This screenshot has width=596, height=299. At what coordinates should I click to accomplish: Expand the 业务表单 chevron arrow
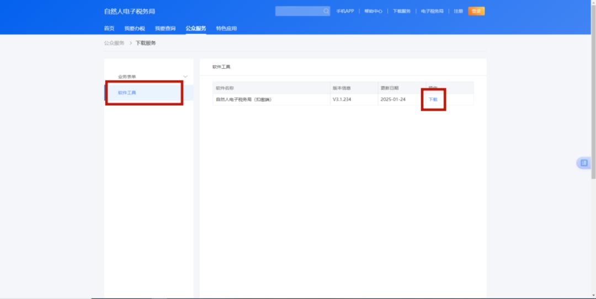point(185,77)
